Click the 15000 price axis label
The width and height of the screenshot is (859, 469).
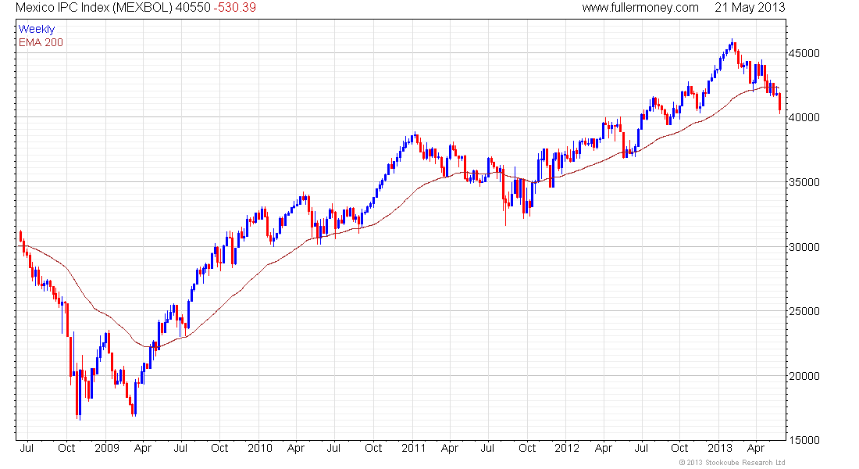pyautogui.click(x=804, y=440)
